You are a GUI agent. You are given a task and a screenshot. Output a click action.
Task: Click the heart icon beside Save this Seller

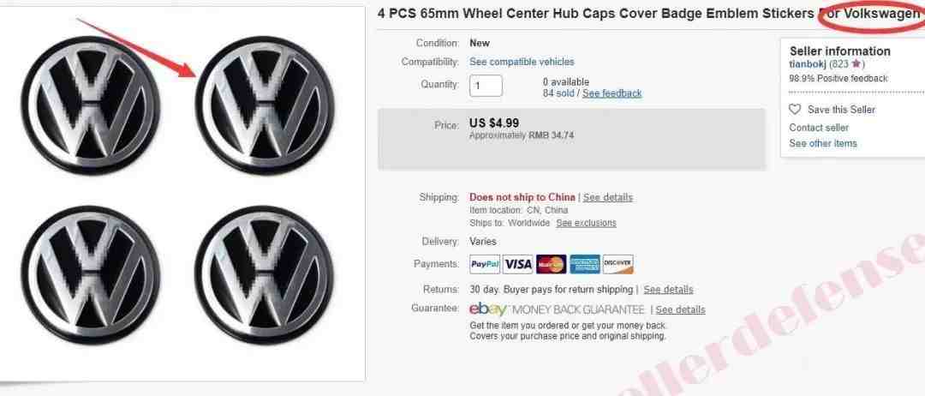(x=795, y=109)
